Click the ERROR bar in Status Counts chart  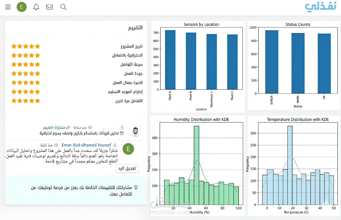(272, 62)
